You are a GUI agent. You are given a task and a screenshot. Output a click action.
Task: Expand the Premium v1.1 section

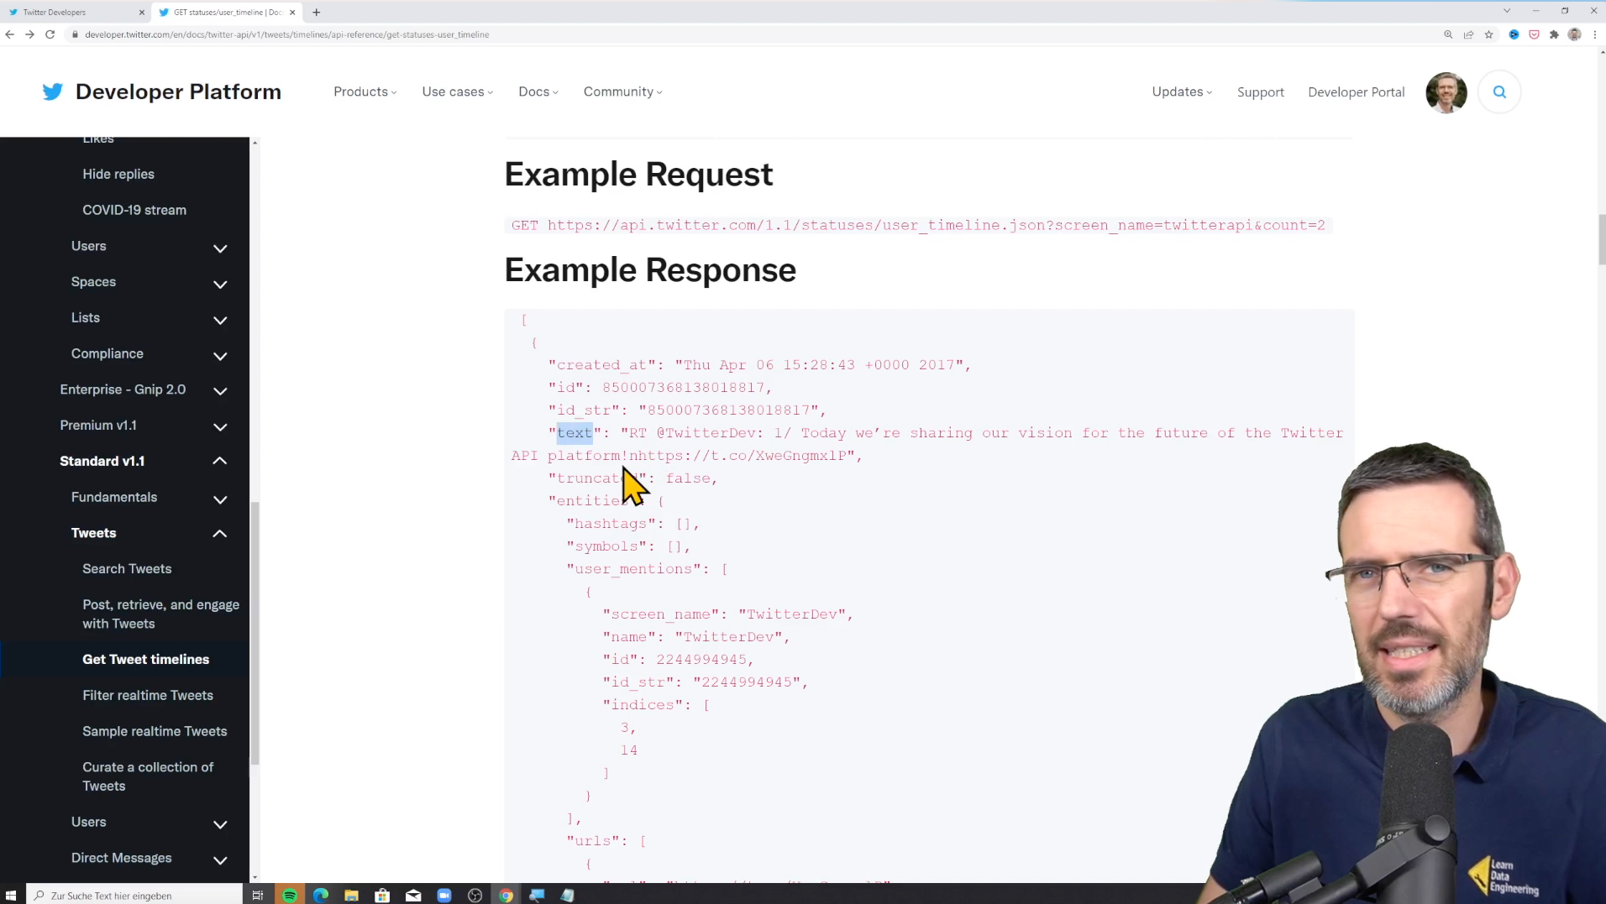[220, 427]
